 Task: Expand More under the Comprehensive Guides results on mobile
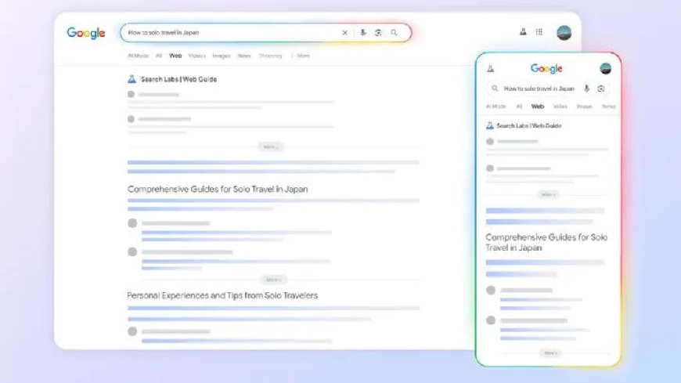point(550,353)
